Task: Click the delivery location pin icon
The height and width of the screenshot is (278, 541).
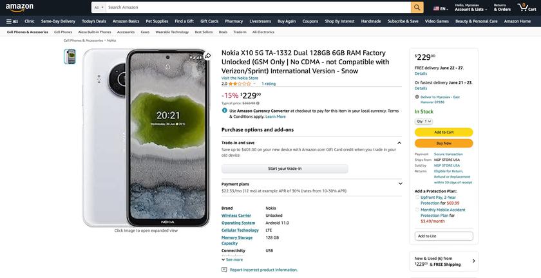Action: point(417,97)
